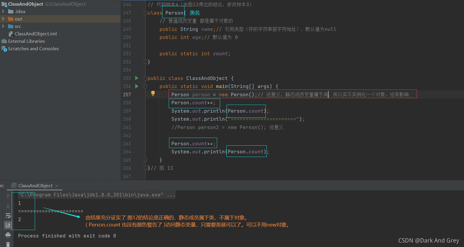Fold the ClassAndObject class at line 255
This screenshot has height=247, width=464.
(x=145, y=78)
